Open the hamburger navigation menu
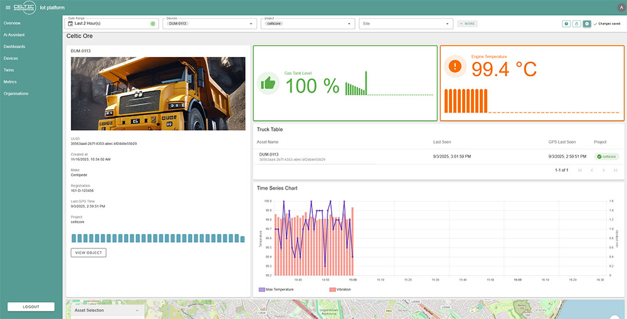 click(x=8, y=8)
